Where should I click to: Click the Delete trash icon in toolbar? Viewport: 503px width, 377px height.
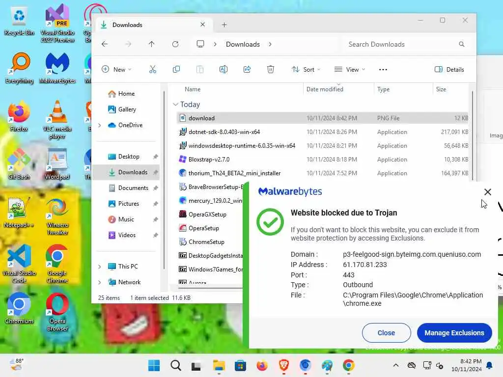click(x=271, y=69)
